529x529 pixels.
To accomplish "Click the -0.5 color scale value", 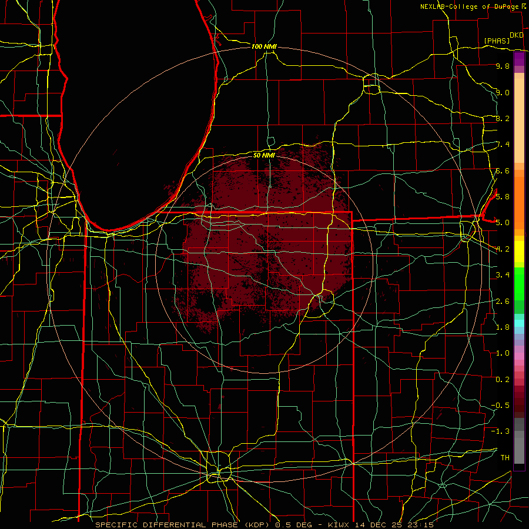I will 500,405.
